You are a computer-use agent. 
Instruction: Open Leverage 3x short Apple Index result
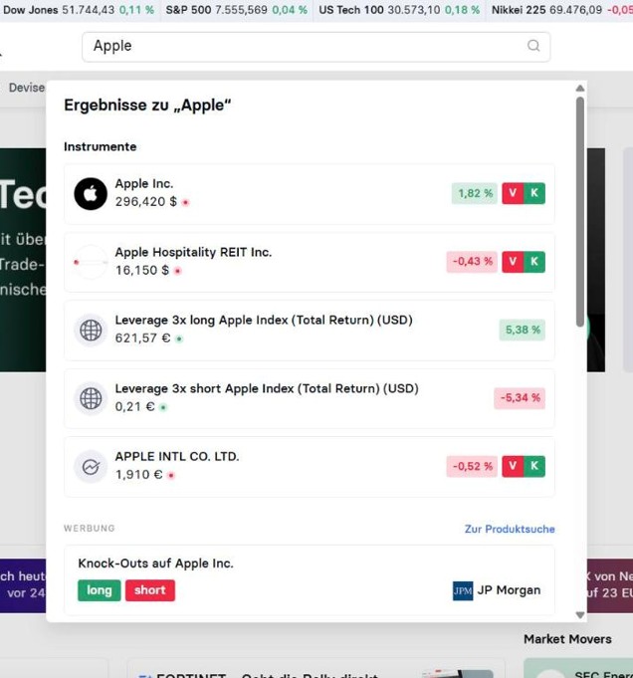pyautogui.click(x=267, y=388)
